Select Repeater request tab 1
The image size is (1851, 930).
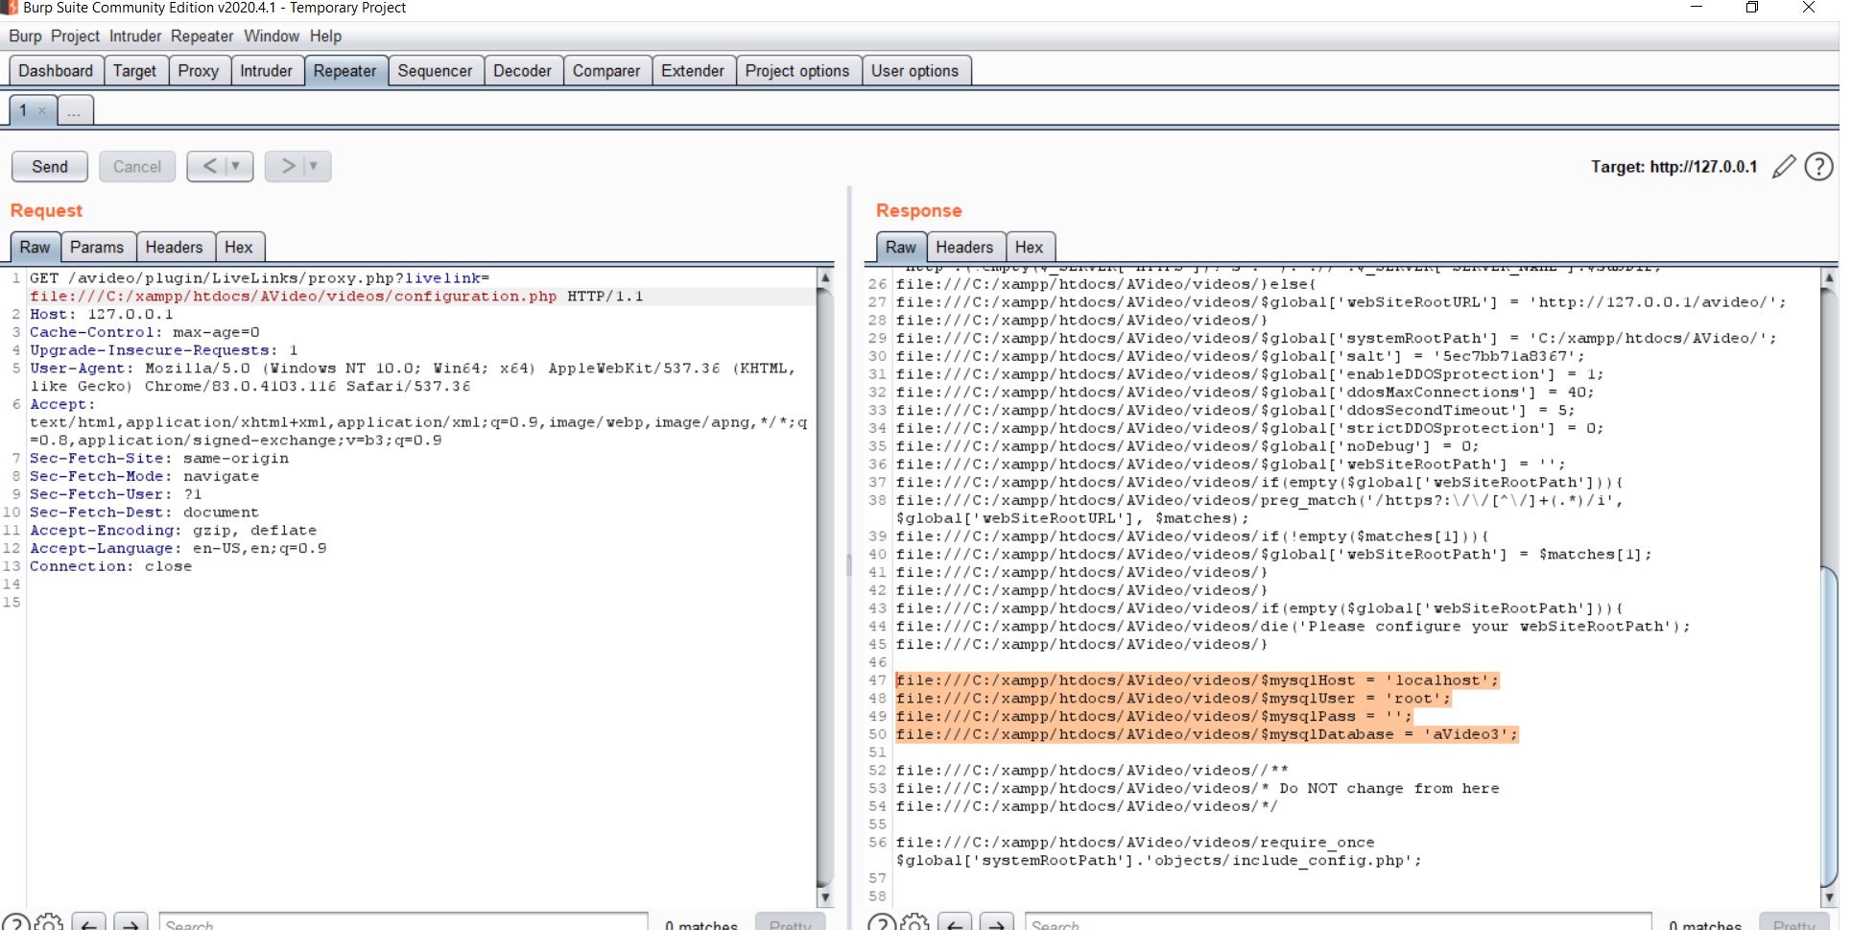[24, 110]
